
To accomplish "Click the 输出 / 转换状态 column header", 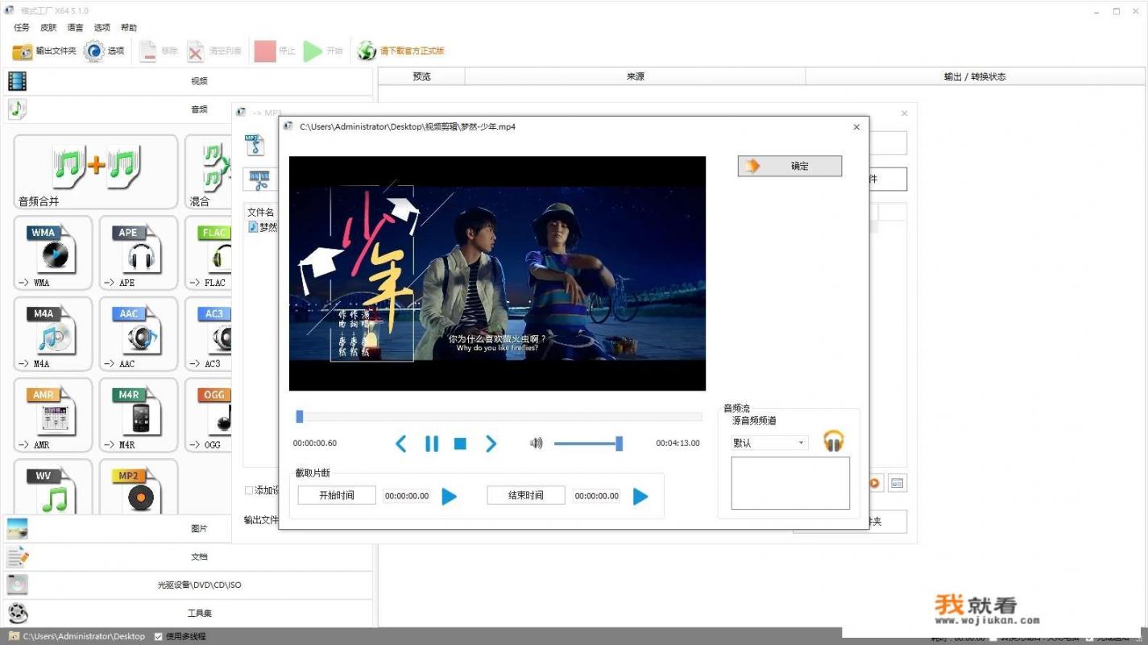I will (x=975, y=76).
